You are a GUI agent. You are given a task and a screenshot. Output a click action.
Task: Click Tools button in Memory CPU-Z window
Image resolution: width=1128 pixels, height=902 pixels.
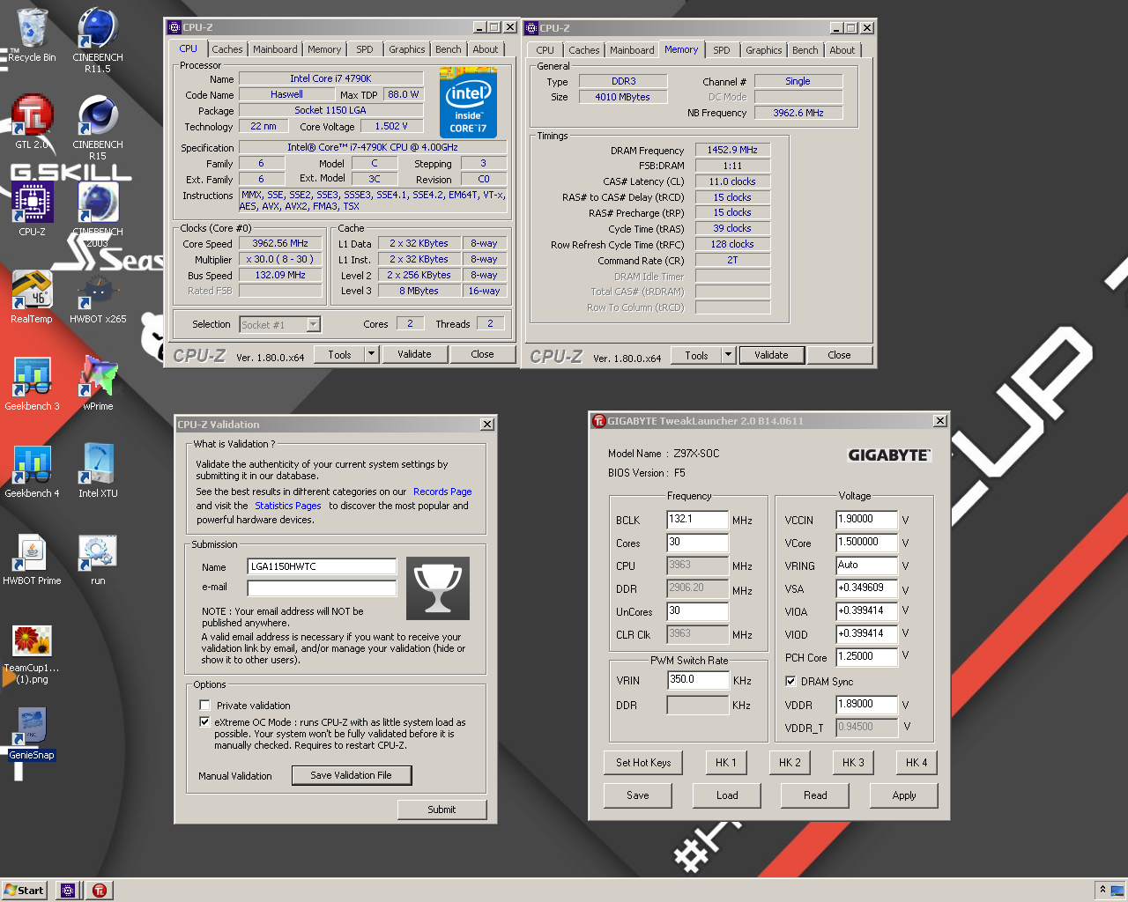click(x=696, y=355)
